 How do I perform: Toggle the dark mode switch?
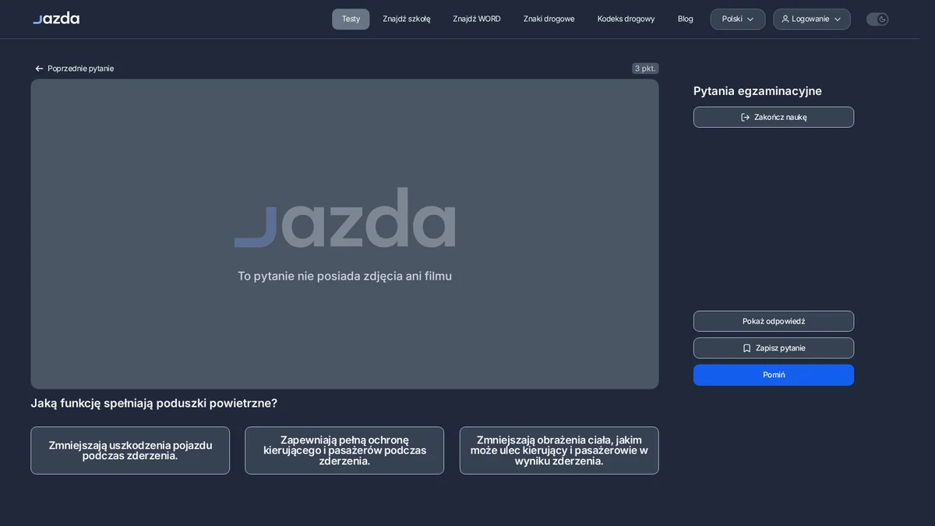tap(877, 19)
